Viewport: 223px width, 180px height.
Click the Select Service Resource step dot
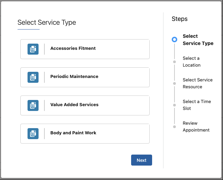(174, 83)
